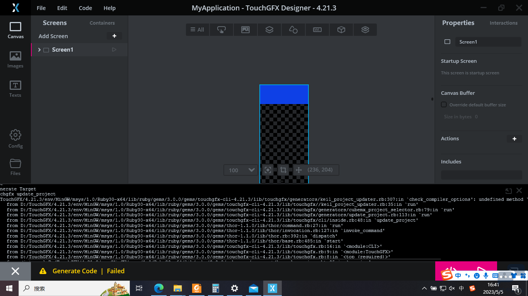528x296 pixels.
Task: Open the Windows Start menu
Action: [9, 288]
